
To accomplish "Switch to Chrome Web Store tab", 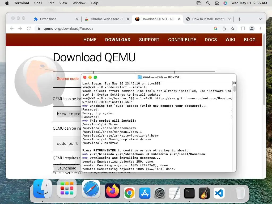I will (107, 19).
